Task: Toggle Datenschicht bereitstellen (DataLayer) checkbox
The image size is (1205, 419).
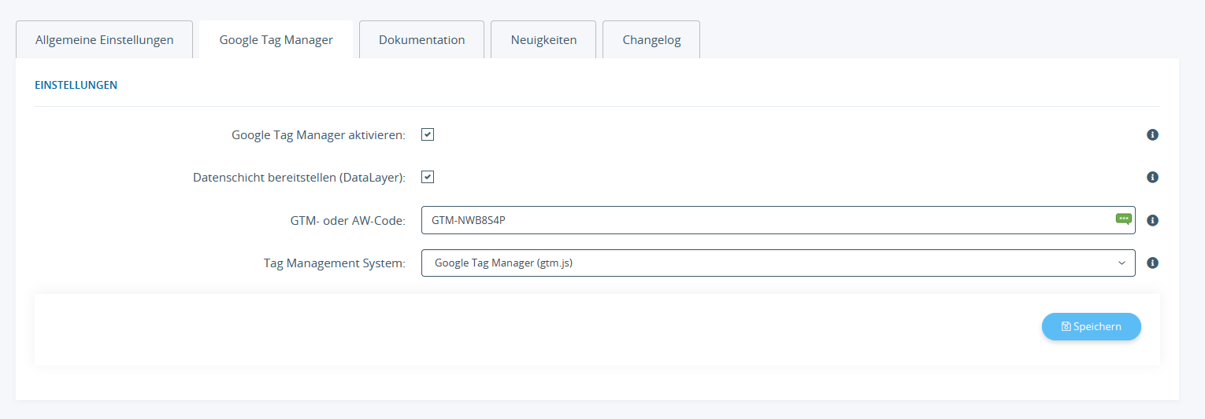Action: 428,177
